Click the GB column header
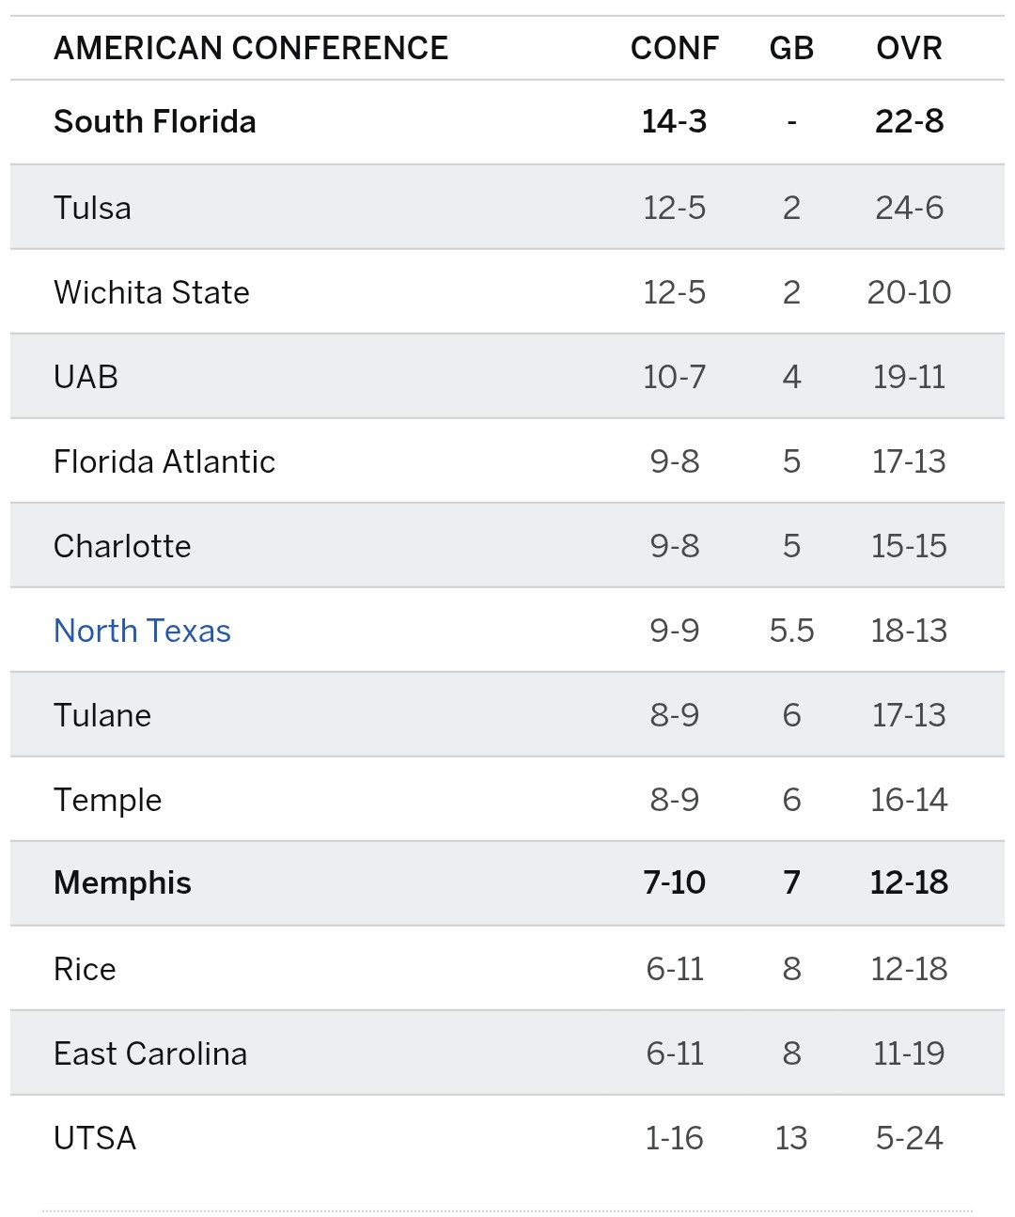 tap(791, 48)
